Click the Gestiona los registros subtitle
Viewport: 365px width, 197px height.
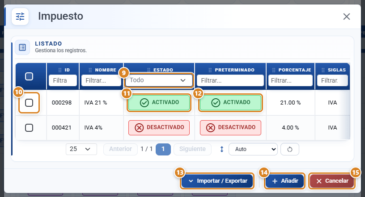[61, 50]
